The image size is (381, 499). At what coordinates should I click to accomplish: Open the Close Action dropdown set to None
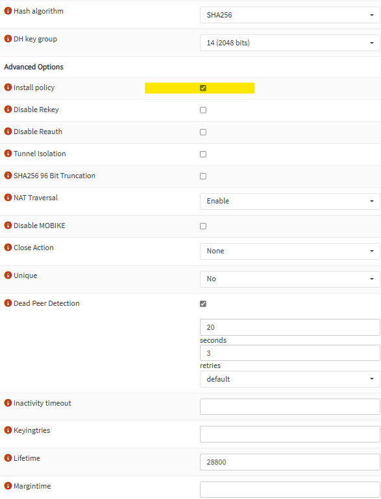(290, 251)
